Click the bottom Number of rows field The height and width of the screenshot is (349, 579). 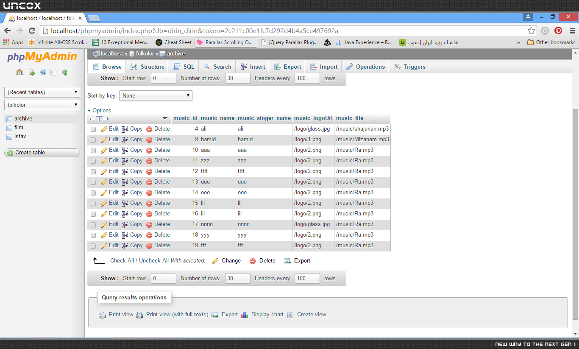[x=237, y=279]
